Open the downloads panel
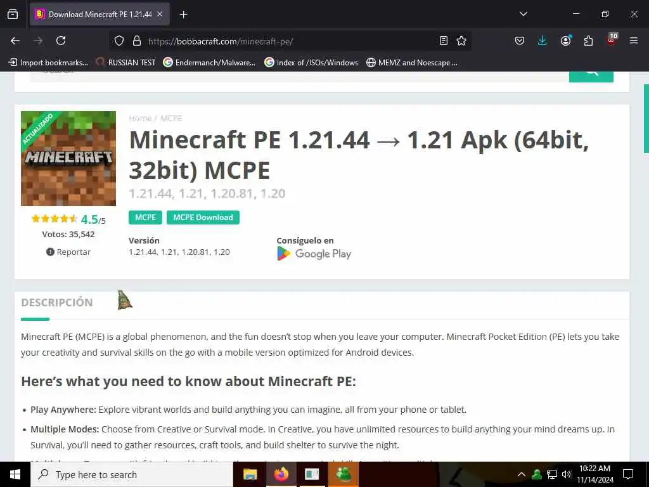This screenshot has width=649, height=487. 543,41
